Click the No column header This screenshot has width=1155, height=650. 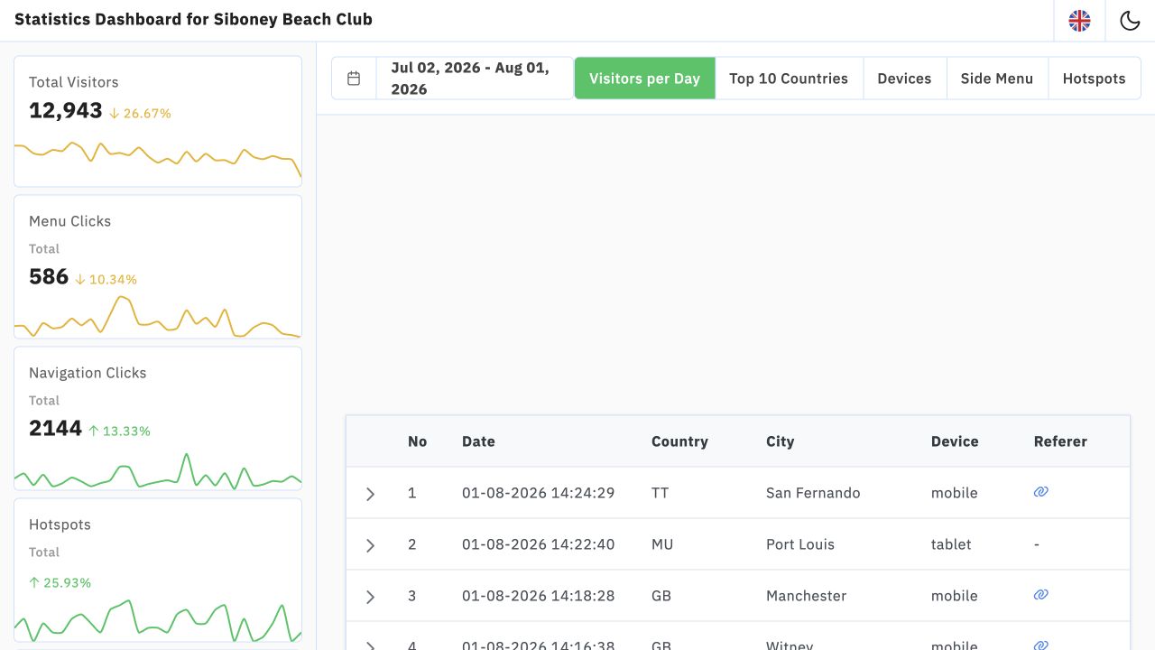pos(417,441)
